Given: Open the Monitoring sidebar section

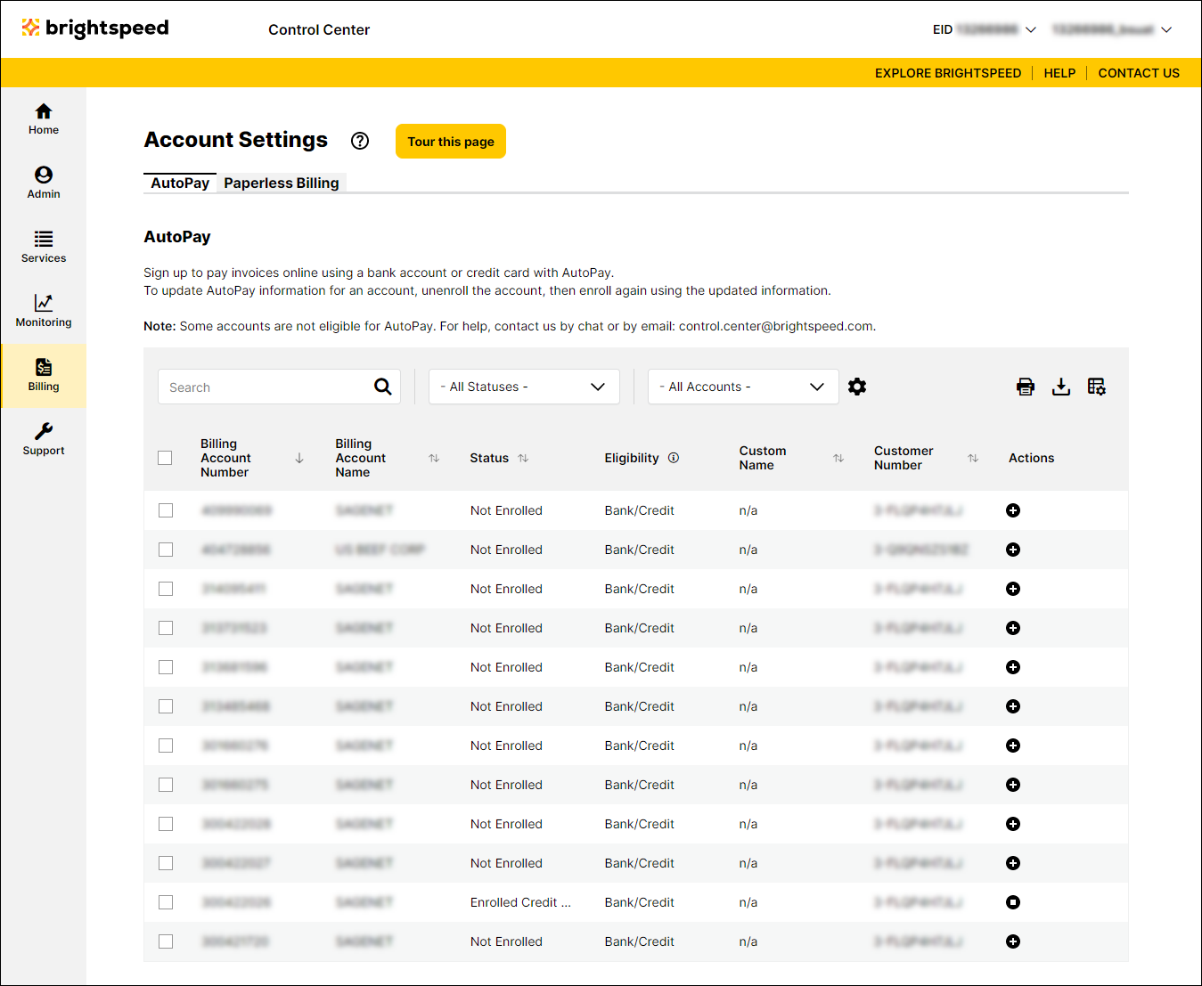Looking at the screenshot, I should [x=44, y=312].
